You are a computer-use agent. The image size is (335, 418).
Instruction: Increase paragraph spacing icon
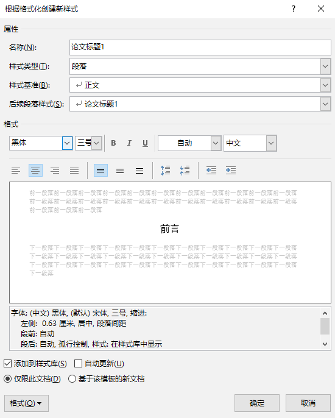(165, 171)
